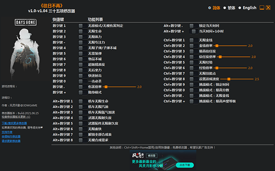This screenshot has height=171, width=275.
Task: Toggle 无限生命 infinite health switch
Action: point(82,31)
